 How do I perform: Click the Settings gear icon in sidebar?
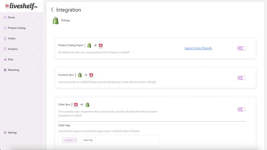pos(5,133)
